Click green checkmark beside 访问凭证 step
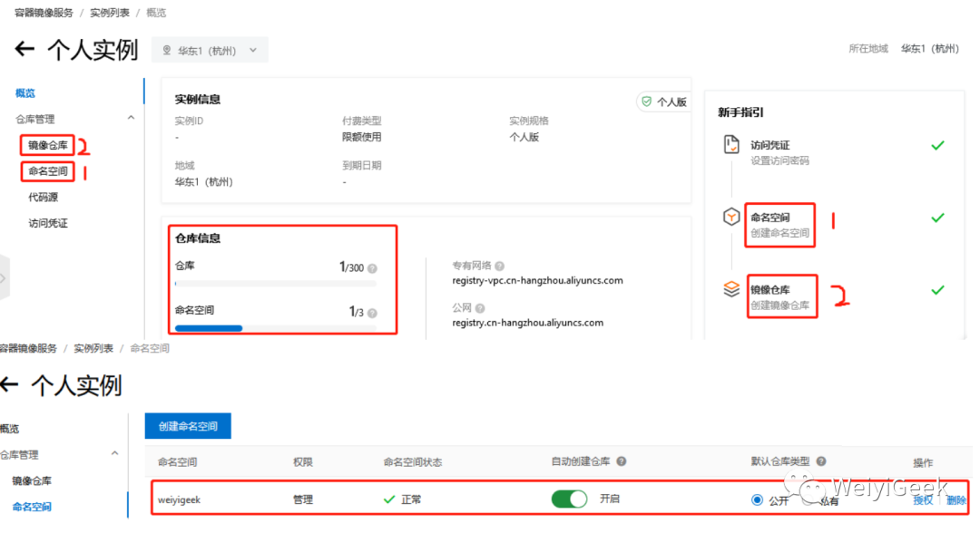The width and height of the screenshot is (980, 533). (x=937, y=145)
